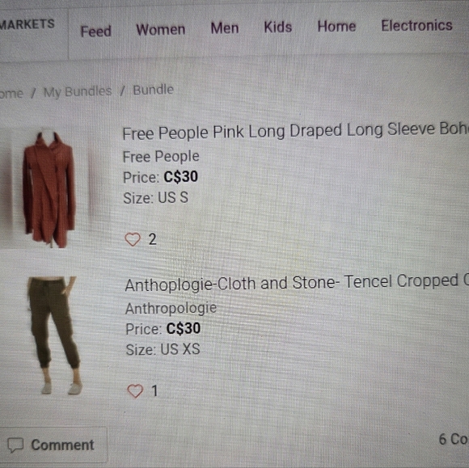
Task: Like the Free People draped top
Action: (133, 239)
